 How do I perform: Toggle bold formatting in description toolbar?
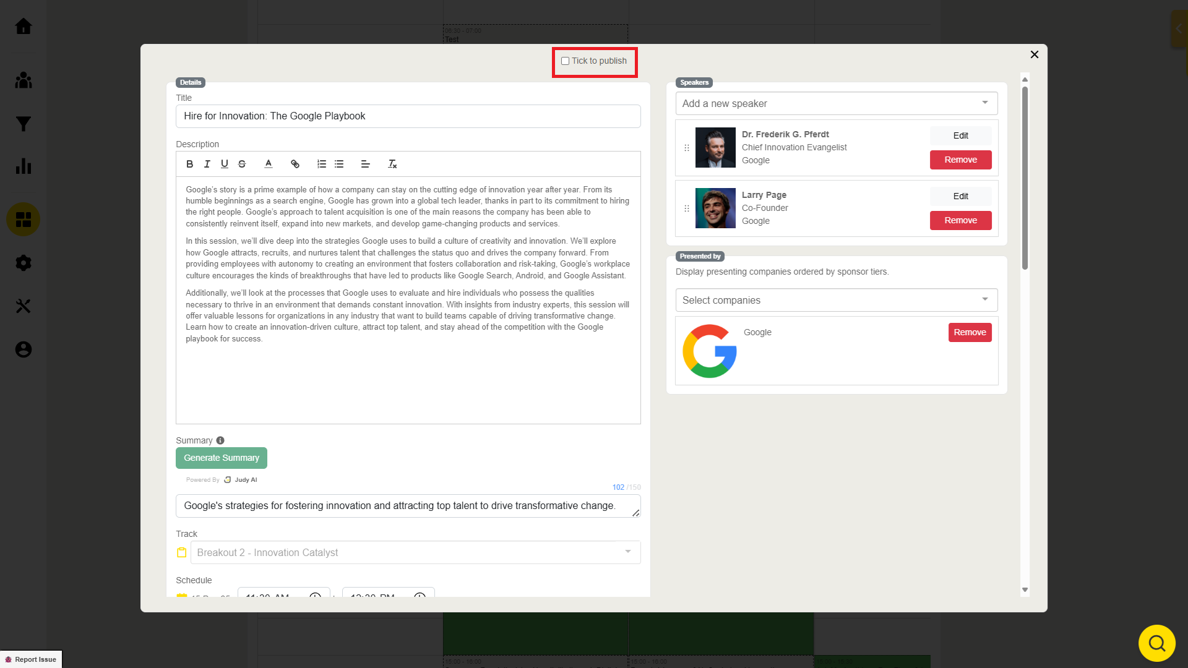[189, 164]
